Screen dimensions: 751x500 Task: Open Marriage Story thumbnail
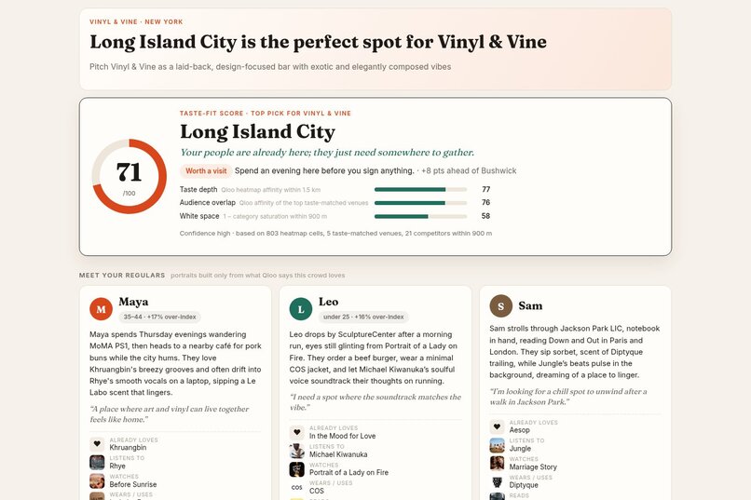[x=498, y=463]
